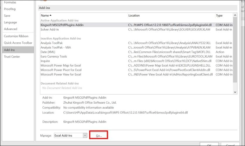Select the Analysis ToolPak row

tap(136, 43)
